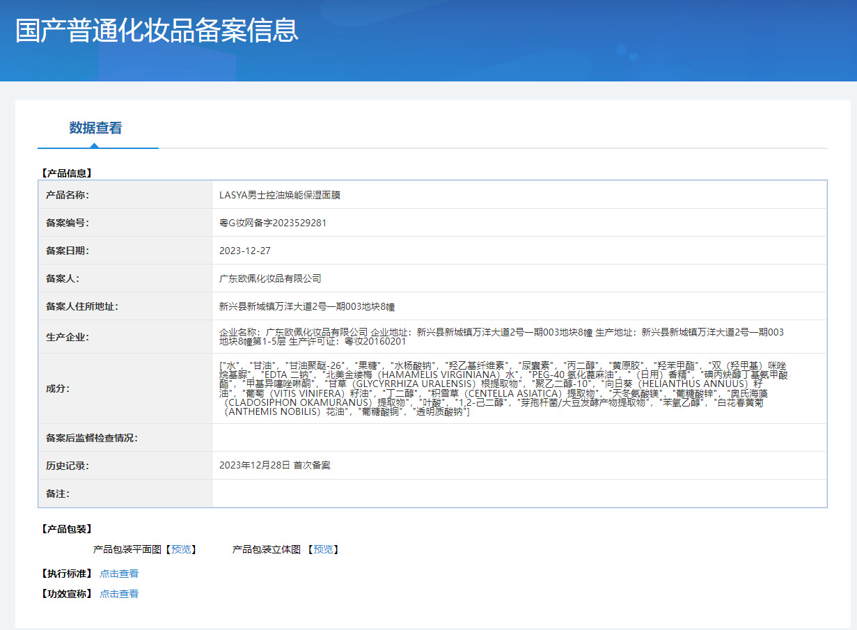The height and width of the screenshot is (630, 857).
Task: Click the filing number 粤G妆网备字2023529281
Action: pos(273,223)
